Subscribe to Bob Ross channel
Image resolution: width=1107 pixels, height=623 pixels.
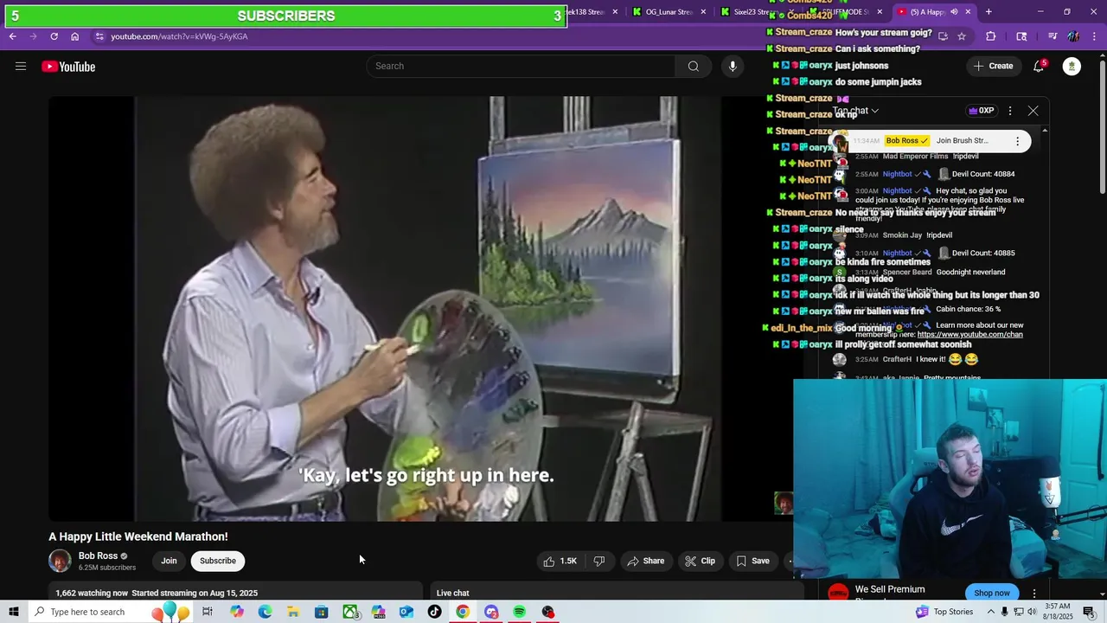218,561
